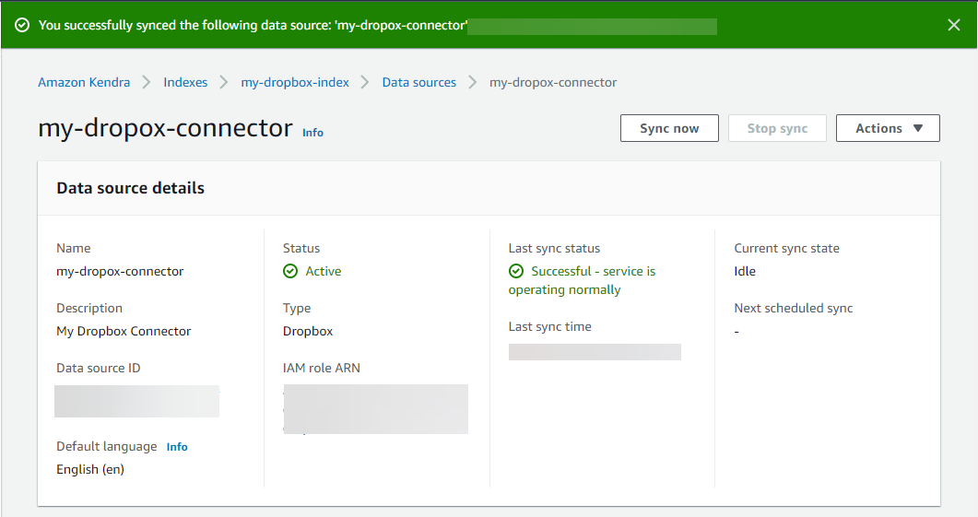978x517 pixels.
Task: Click the Sync now button
Action: pos(669,128)
